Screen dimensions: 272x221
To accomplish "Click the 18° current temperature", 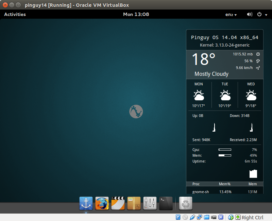I will click(x=204, y=59).
